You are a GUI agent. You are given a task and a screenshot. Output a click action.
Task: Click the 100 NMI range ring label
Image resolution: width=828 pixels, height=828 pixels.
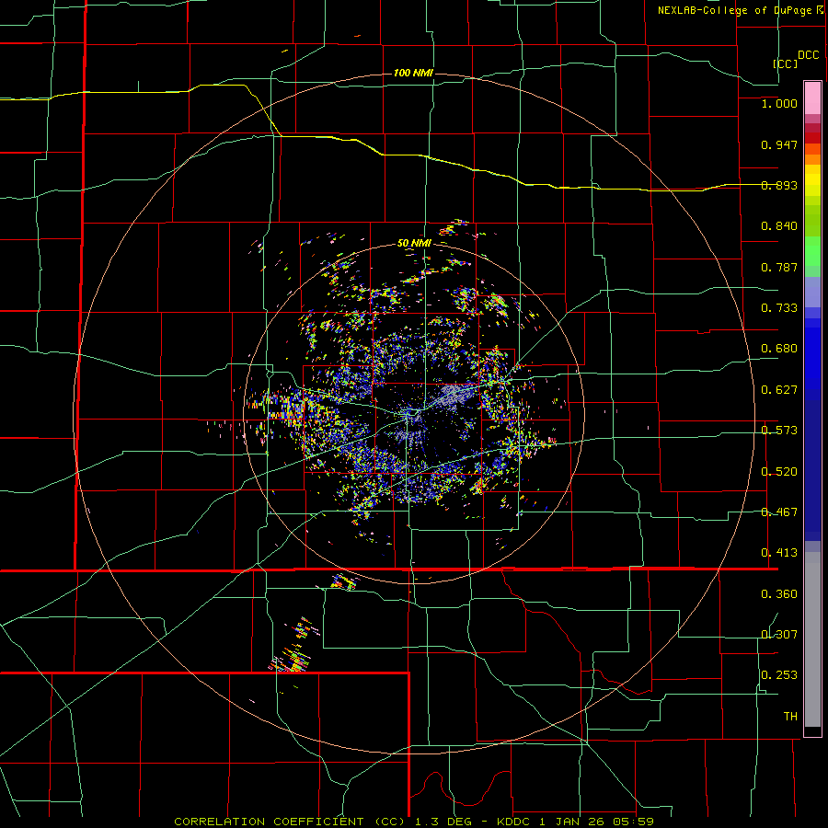point(413,73)
